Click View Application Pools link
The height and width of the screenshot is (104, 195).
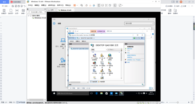coord(131,55)
